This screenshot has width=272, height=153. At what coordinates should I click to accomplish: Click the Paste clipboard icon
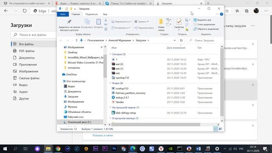[98, 22]
